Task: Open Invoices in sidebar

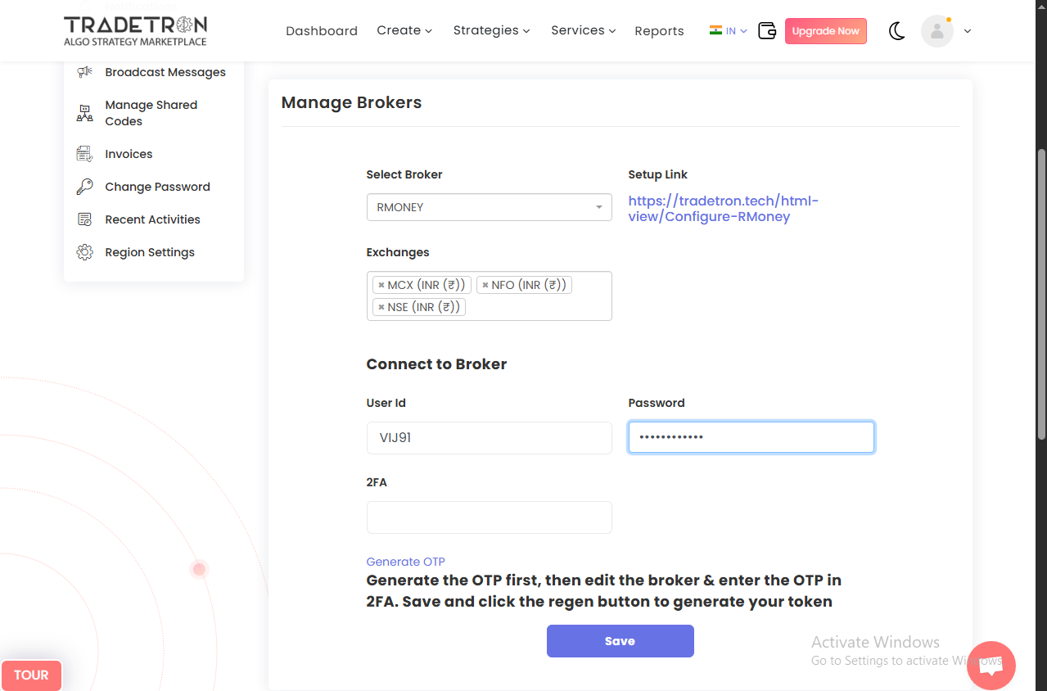Action: [x=129, y=154]
